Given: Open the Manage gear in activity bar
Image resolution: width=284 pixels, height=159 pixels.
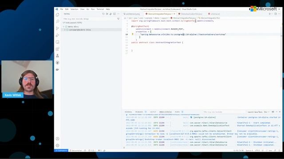Looking at the screenshot, I should click(x=57, y=145).
